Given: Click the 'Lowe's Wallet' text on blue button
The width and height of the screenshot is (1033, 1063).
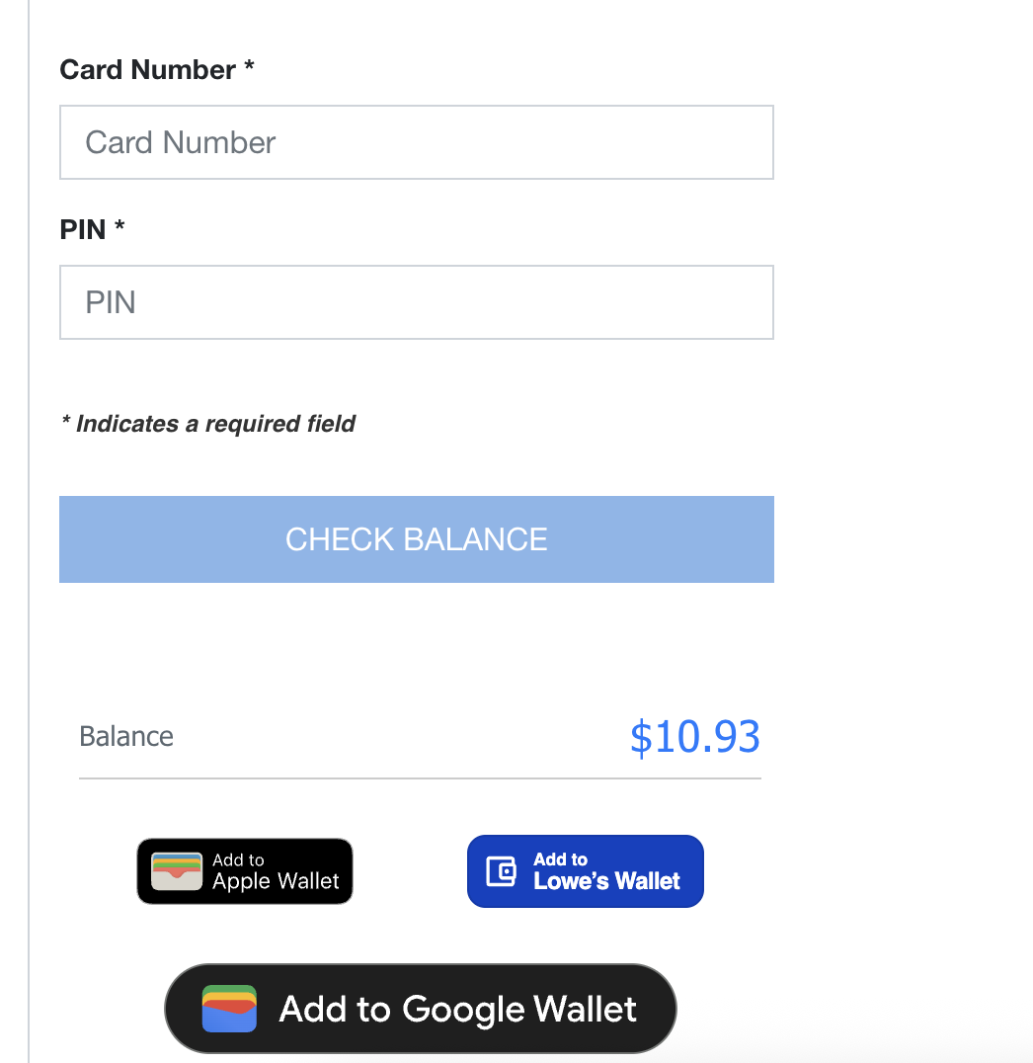Looking at the screenshot, I should [606, 881].
